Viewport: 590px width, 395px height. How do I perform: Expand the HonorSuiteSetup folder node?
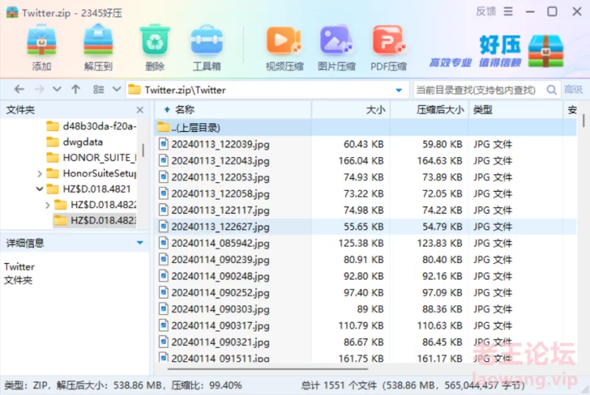coord(40,173)
